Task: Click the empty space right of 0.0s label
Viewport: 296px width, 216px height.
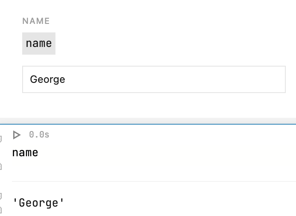Action: coord(171,135)
